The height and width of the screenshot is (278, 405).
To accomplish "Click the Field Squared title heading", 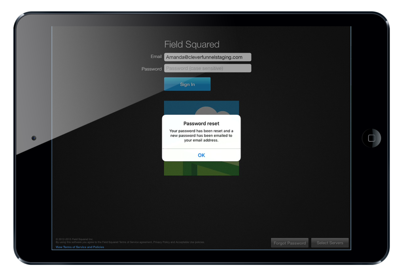I will pyautogui.click(x=192, y=44).
